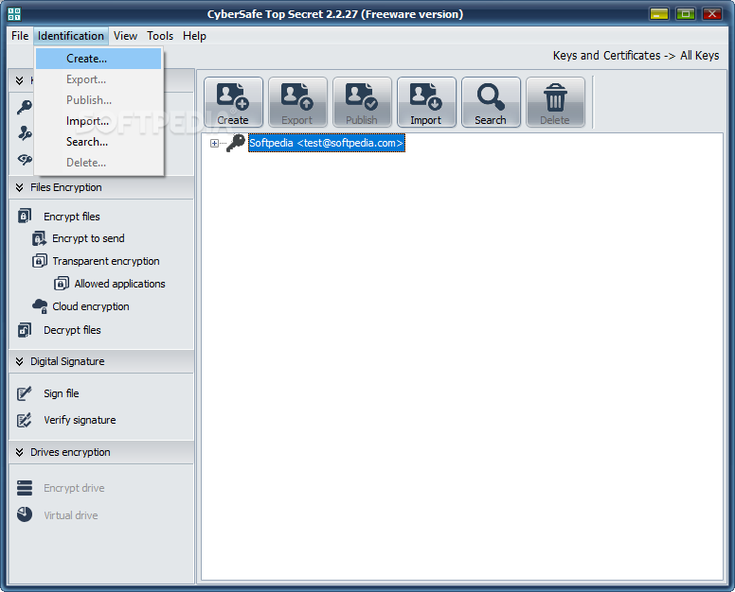The height and width of the screenshot is (592, 735).
Task: Click the Transparent encryption icon
Action: (40, 261)
